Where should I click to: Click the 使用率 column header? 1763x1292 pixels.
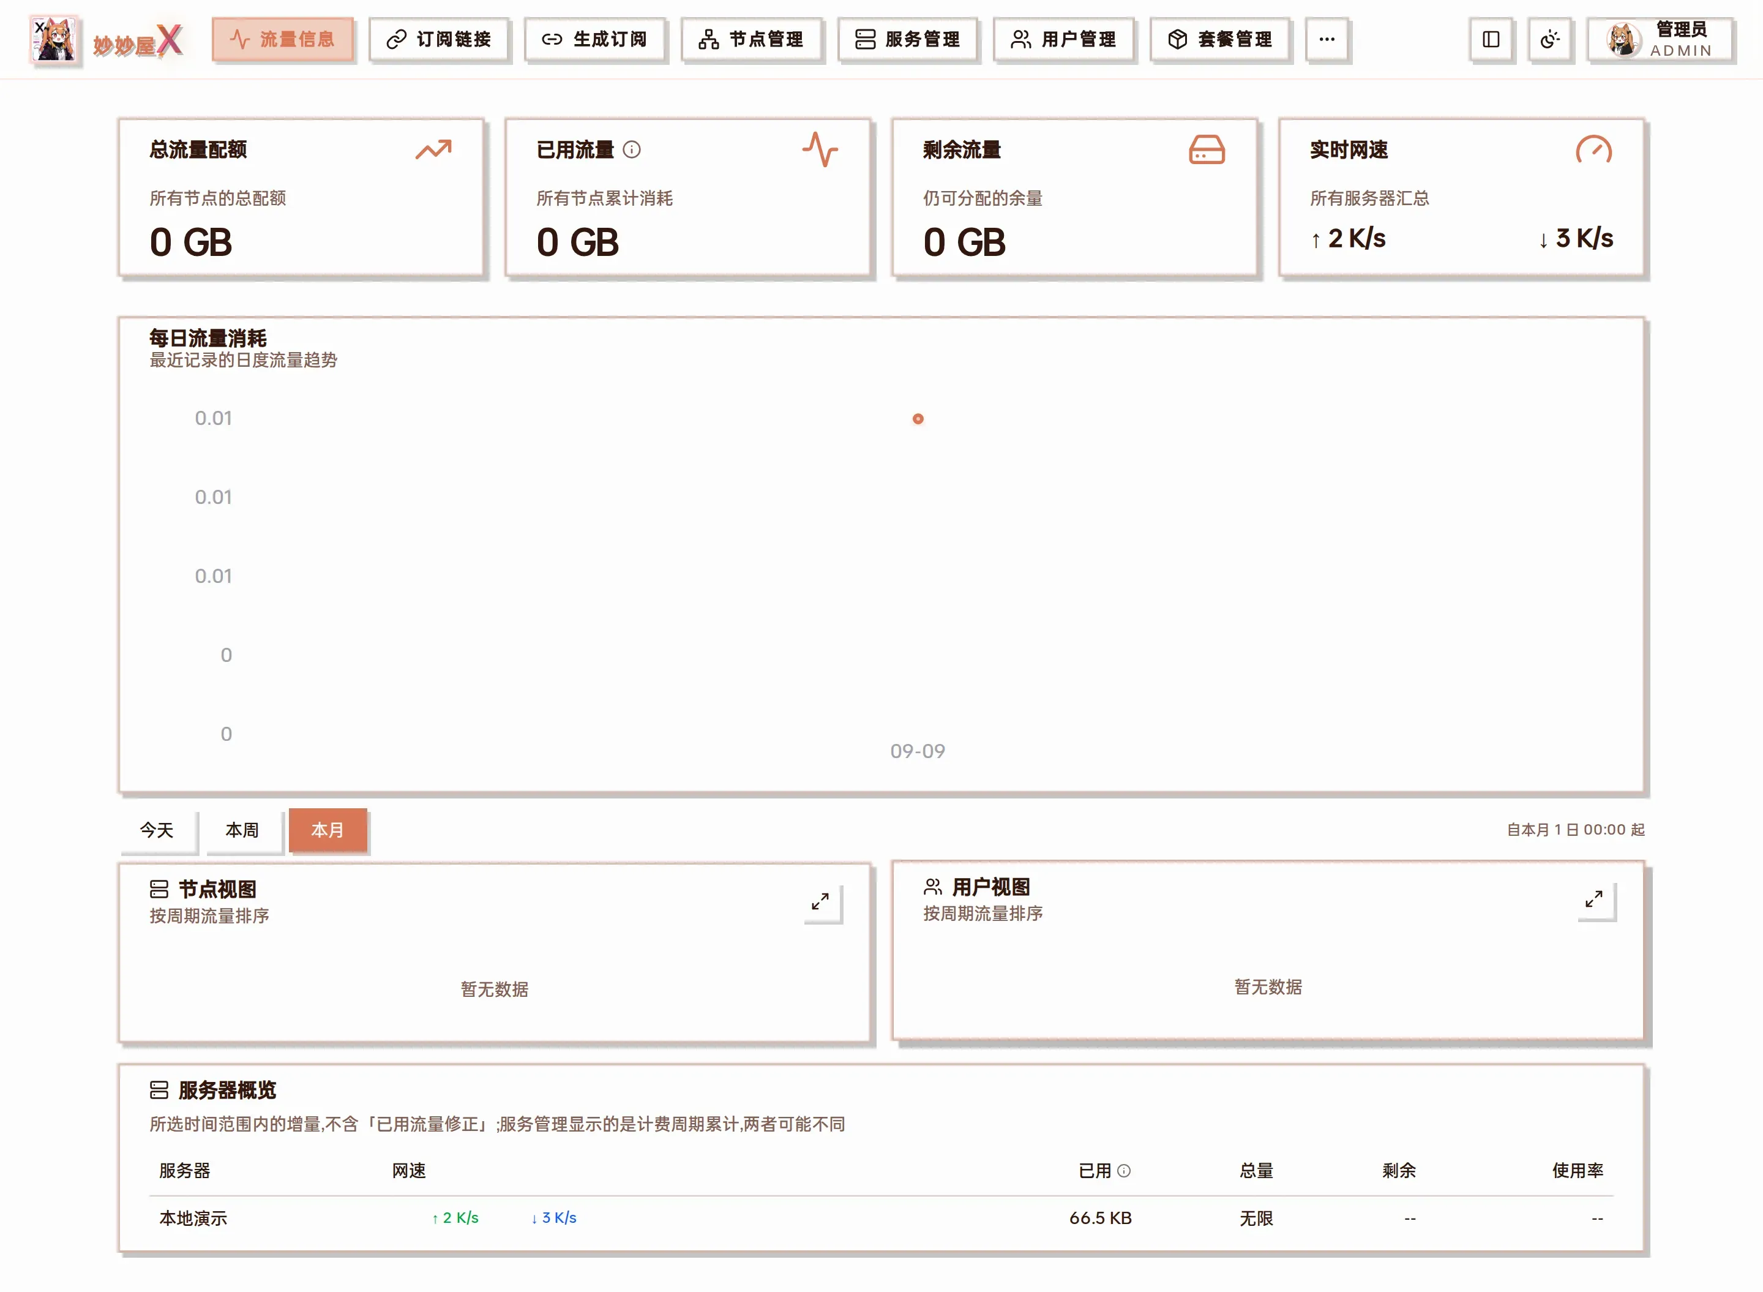tap(1578, 1171)
